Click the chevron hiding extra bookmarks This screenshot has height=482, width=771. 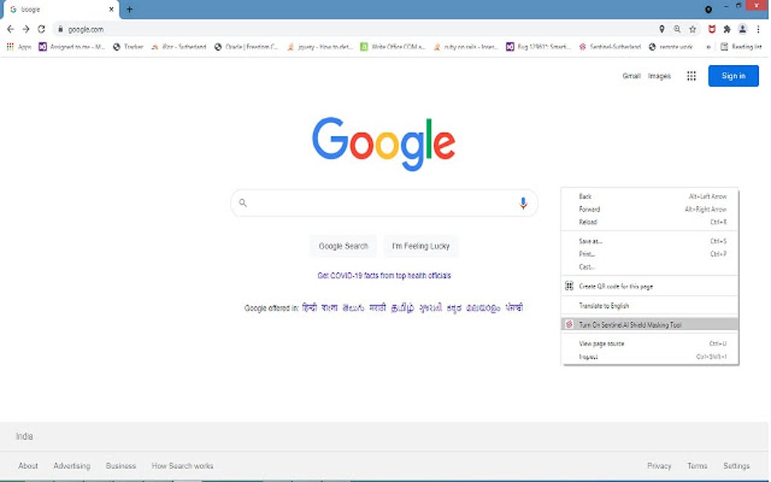click(708, 46)
